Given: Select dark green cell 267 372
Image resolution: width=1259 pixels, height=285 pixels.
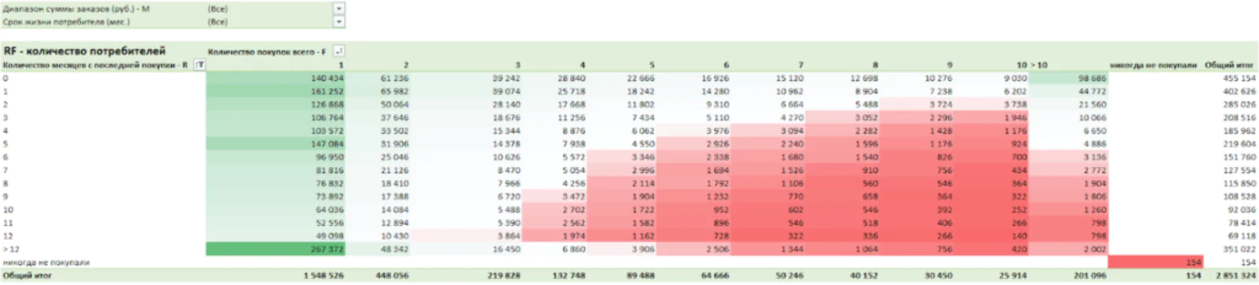Looking at the screenshot, I should (275, 249).
